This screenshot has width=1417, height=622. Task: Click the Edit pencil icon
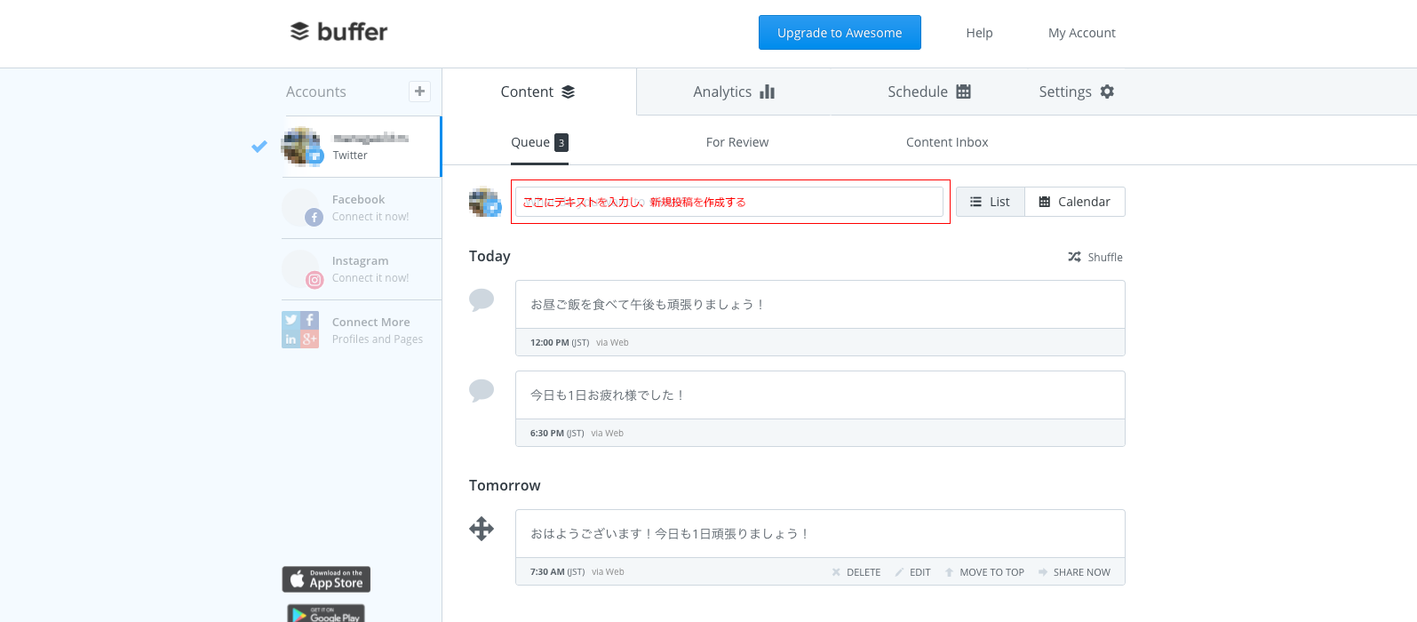(899, 572)
